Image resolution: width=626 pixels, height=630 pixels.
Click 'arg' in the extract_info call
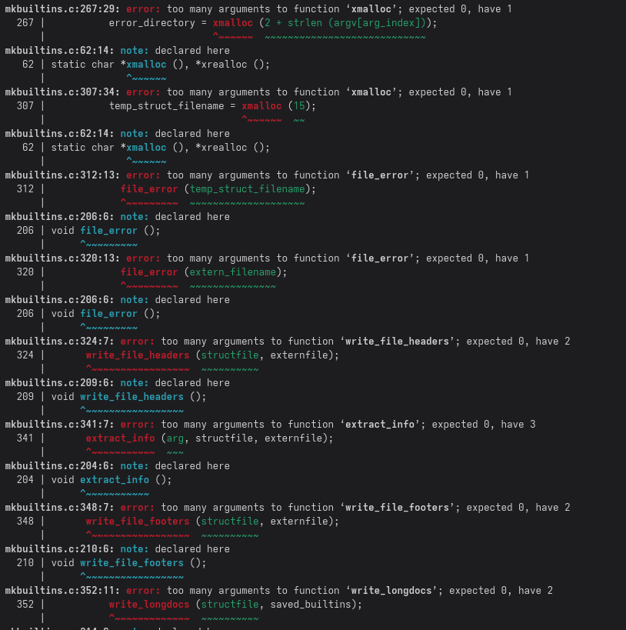175,438
